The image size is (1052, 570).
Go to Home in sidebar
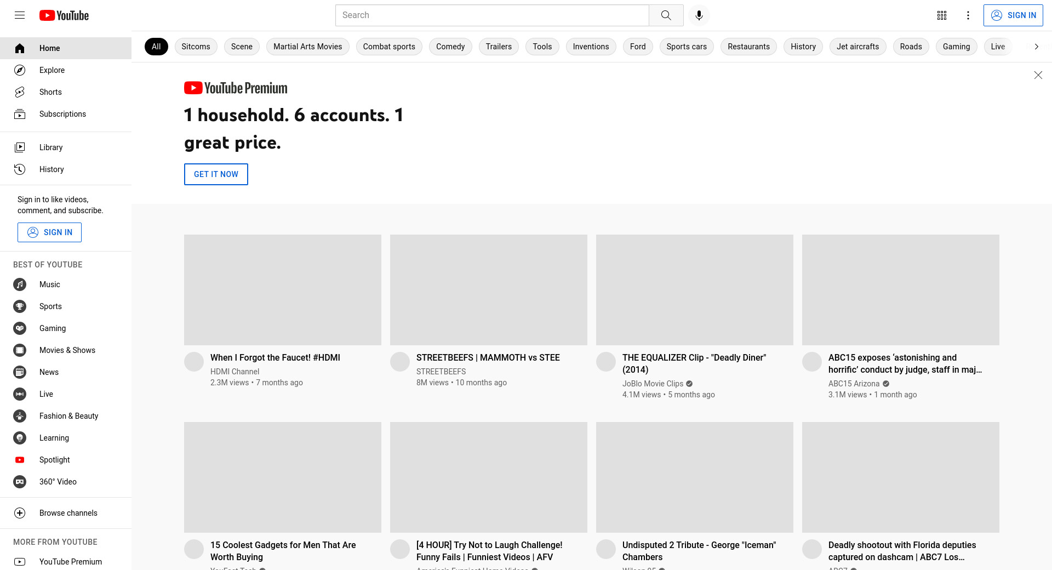point(66,48)
